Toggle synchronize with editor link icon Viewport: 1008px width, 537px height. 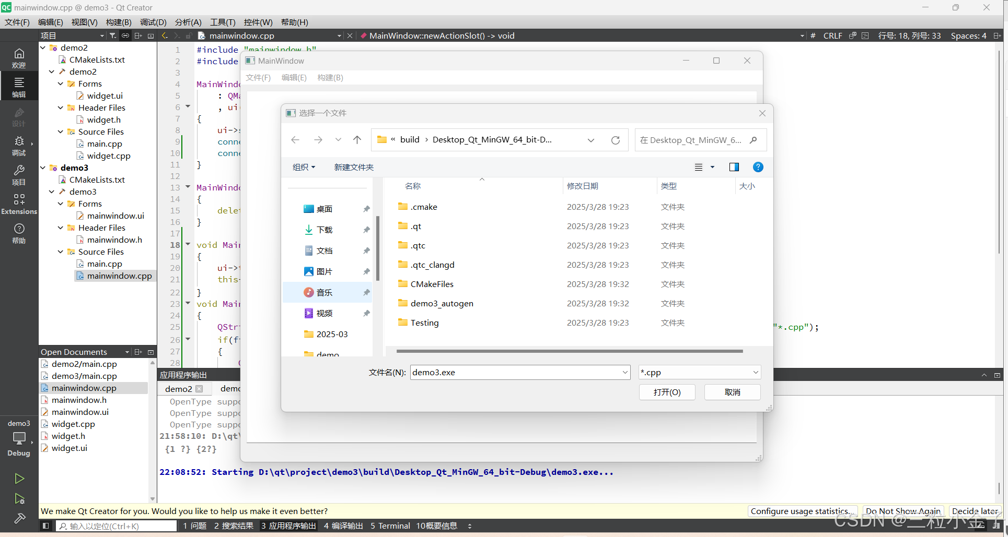point(125,35)
